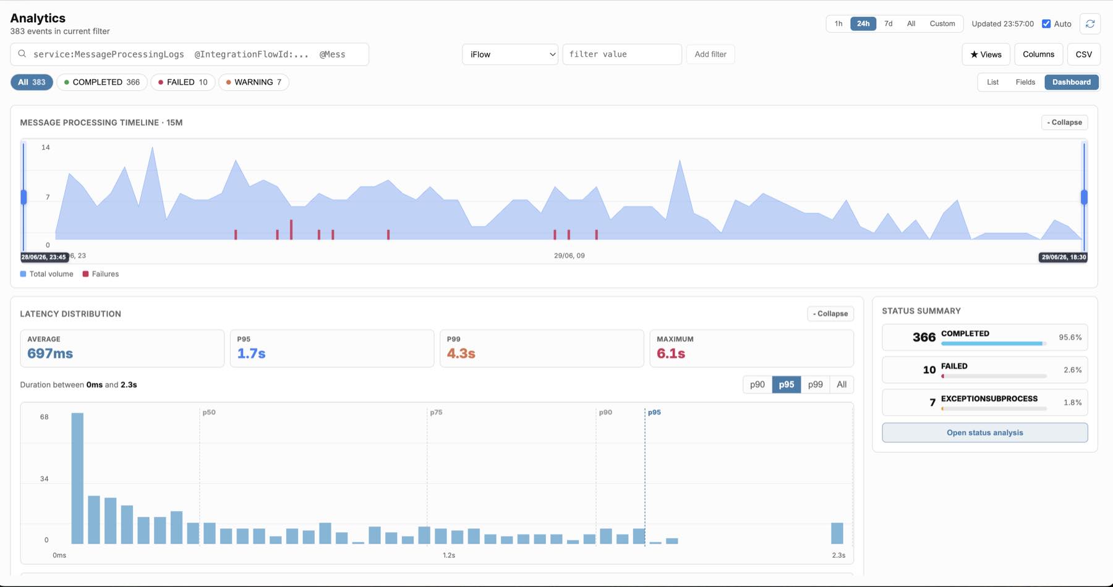Viewport: 1113px width, 587px height.
Task: Open the iFlow filter dropdown
Action: point(510,54)
